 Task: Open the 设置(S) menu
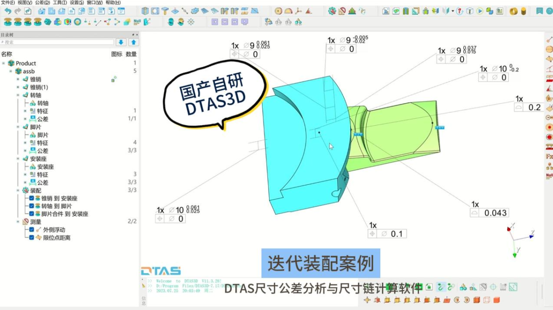(77, 3)
